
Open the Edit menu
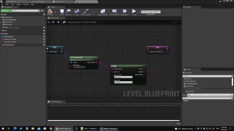[x=7, y=4]
